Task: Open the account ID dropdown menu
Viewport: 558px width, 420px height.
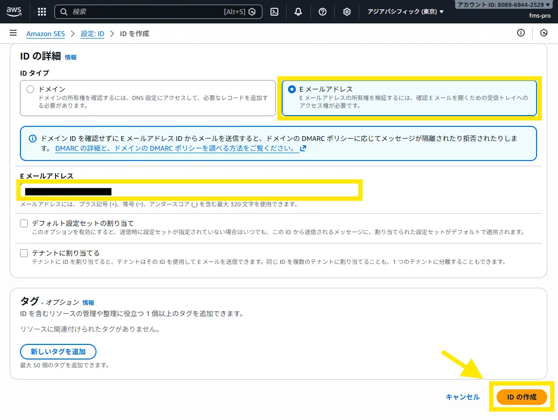Action: (506, 4)
